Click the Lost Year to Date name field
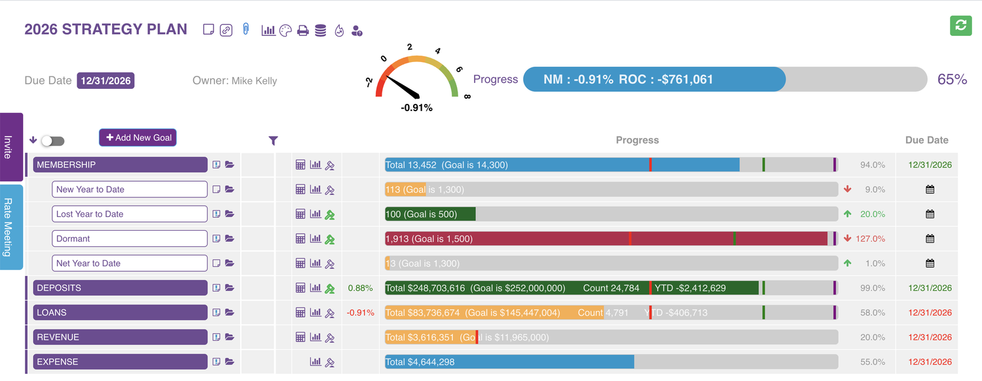The image size is (982, 381). (130, 214)
